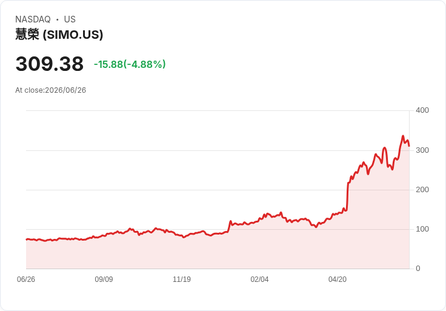Screen dimensions: 446x311
Task: Click the At close 2026/06/26 timestamp
Action: (x=51, y=90)
